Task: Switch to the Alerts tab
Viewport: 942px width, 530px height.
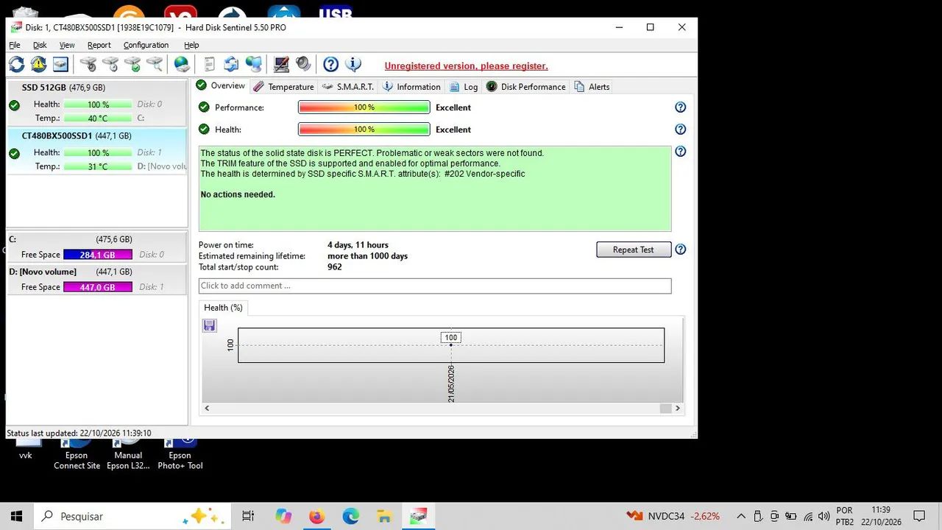Action: coord(592,87)
